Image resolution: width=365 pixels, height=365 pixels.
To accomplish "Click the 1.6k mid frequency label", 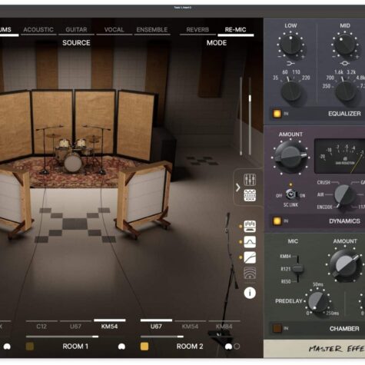I will 339,72.
